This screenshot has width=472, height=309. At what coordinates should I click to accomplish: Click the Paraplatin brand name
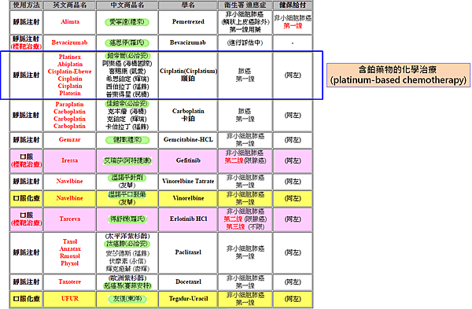69,104
